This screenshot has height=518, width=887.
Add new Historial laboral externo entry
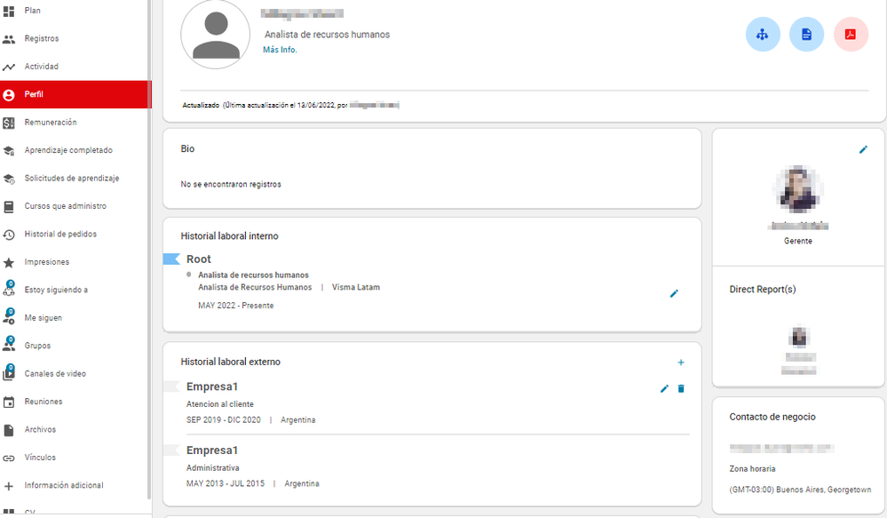681,363
